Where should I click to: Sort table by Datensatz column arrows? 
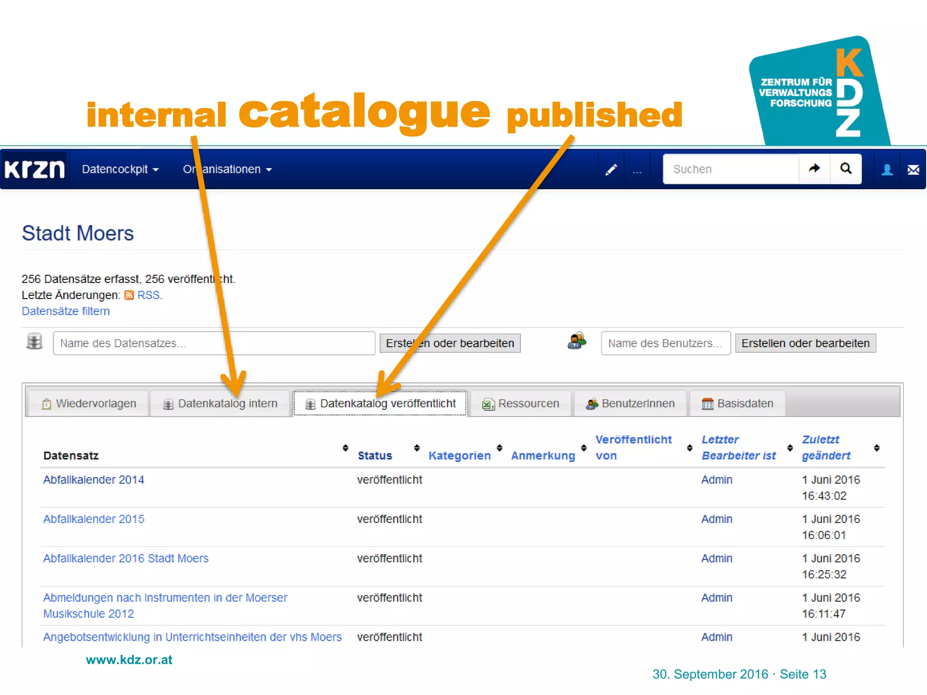[345, 448]
